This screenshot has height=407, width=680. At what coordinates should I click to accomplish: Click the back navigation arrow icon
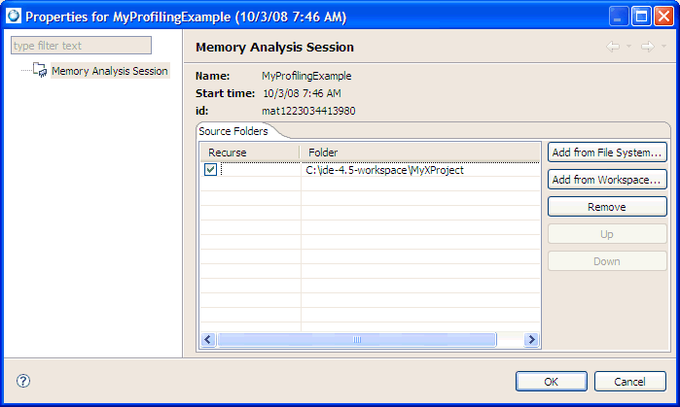612,47
